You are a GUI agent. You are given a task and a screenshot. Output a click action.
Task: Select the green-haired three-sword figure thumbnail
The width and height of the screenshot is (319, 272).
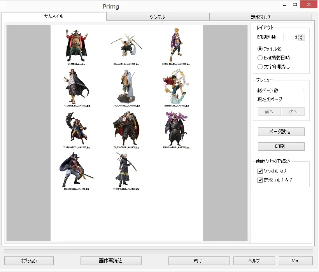click(x=126, y=45)
